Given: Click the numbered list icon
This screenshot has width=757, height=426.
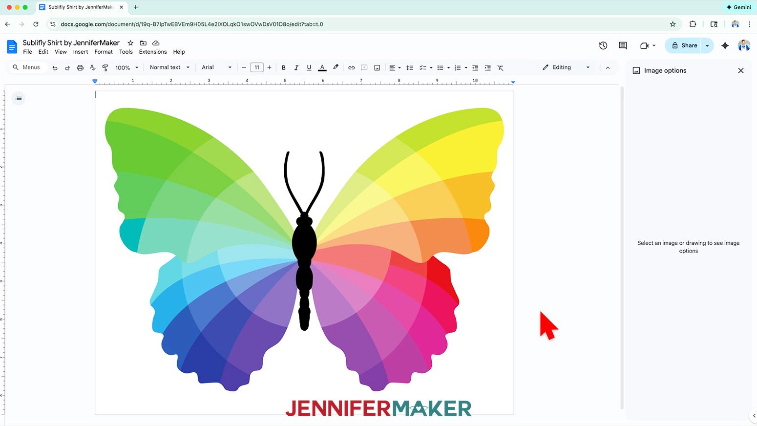Looking at the screenshot, I should (x=458, y=68).
